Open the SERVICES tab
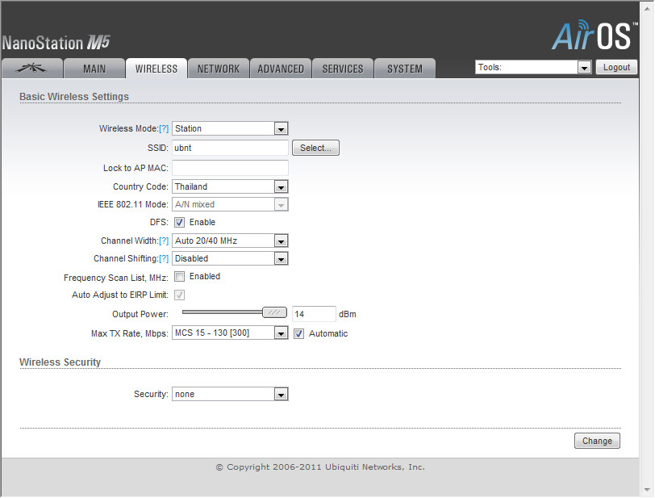The image size is (655, 498). click(343, 69)
